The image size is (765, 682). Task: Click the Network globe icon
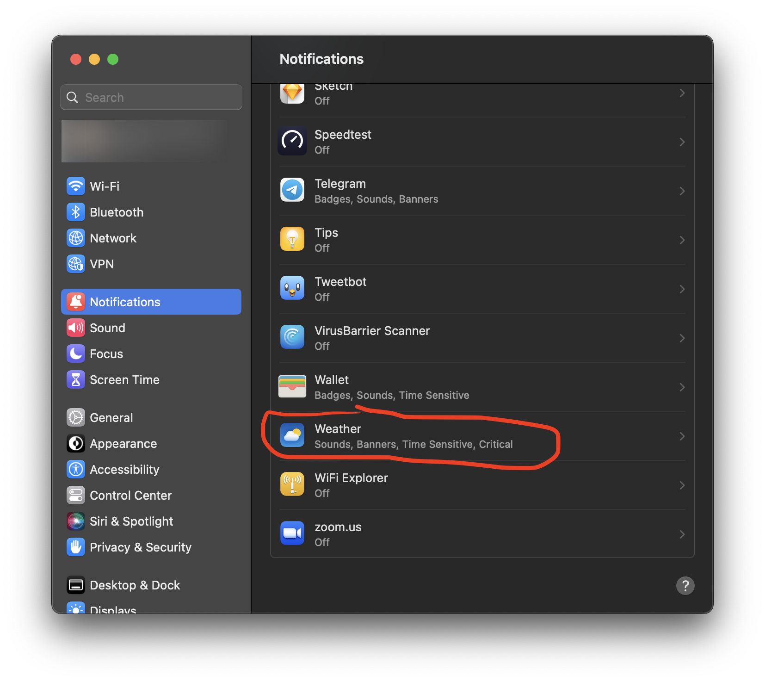pos(76,238)
